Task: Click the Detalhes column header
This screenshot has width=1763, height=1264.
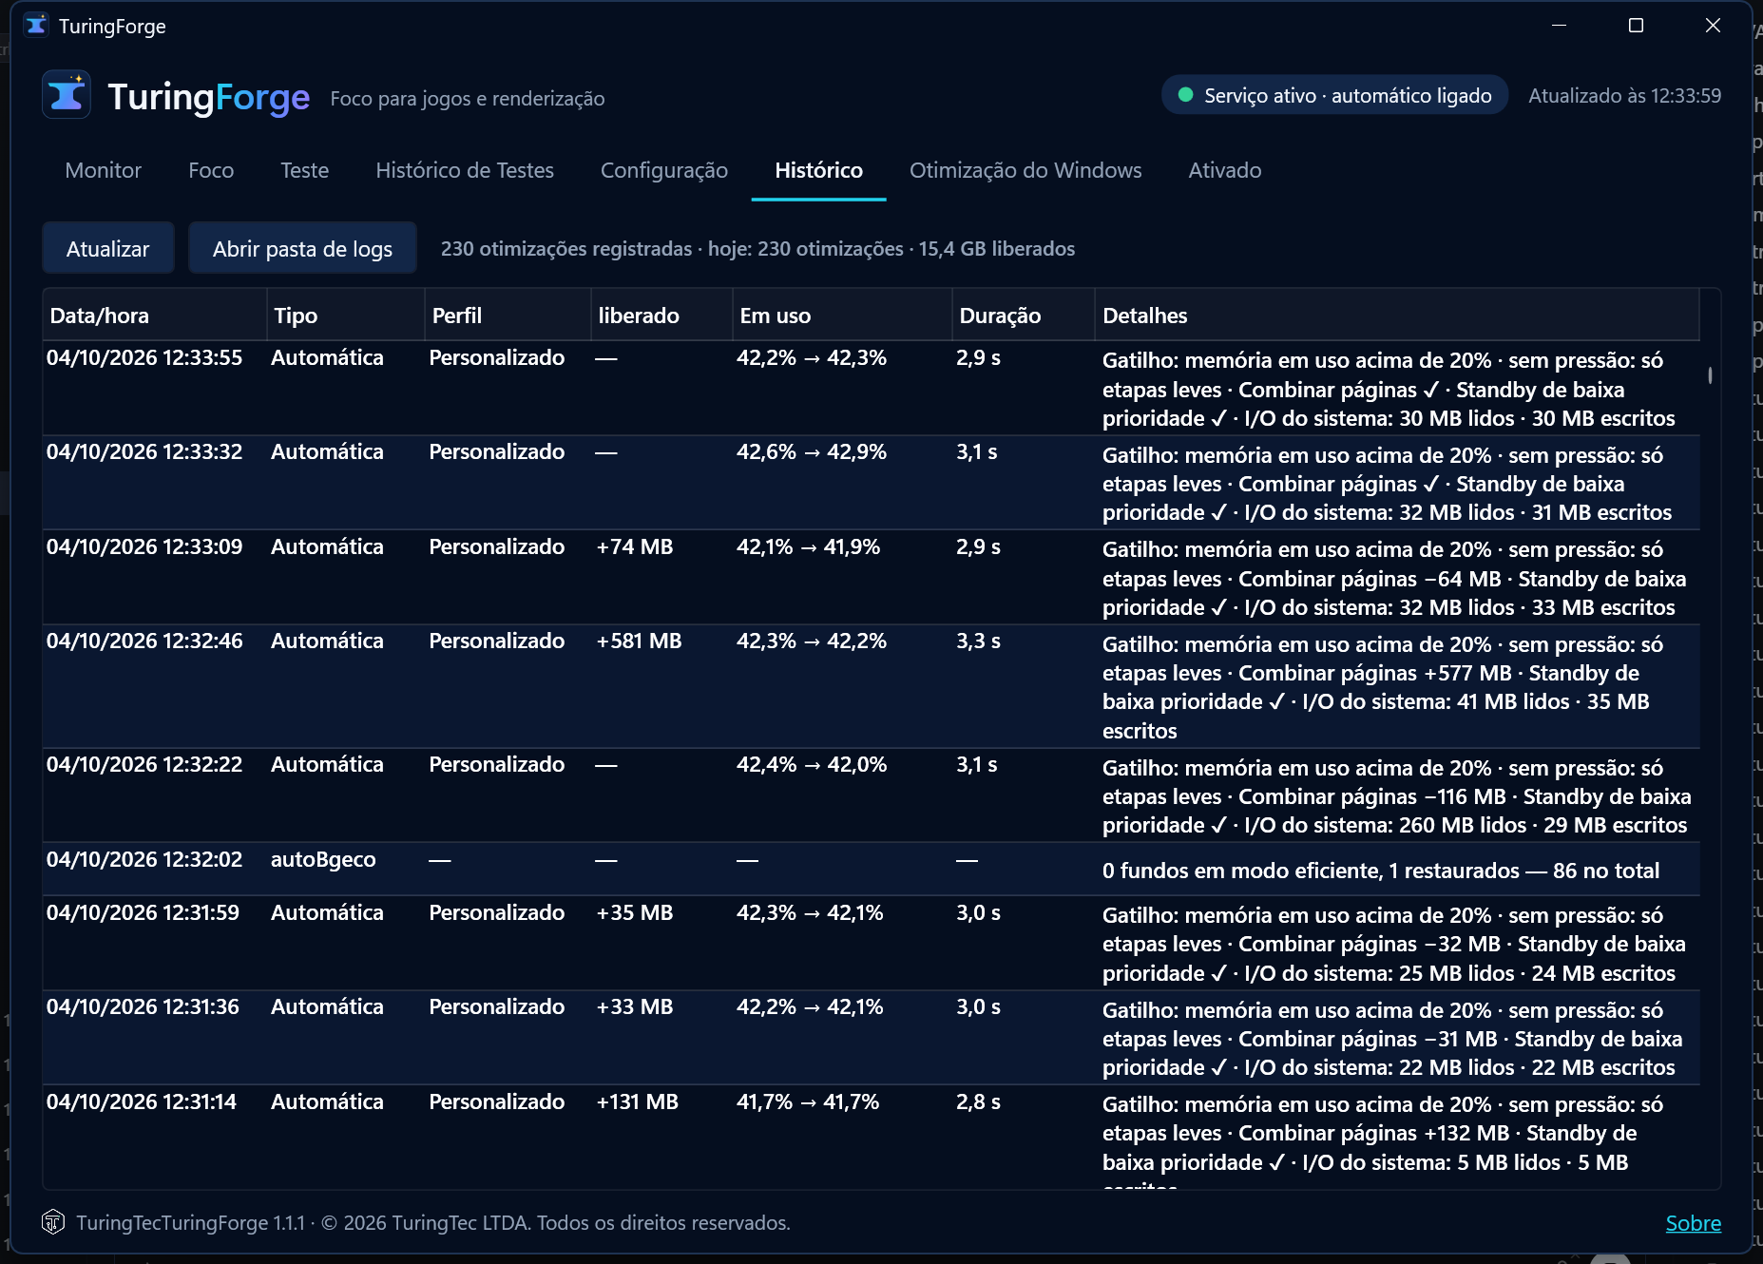Action: (1397, 316)
